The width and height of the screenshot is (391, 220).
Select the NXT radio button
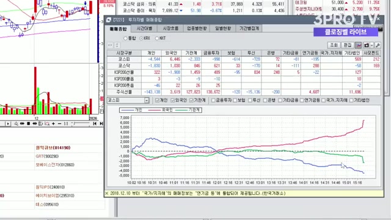point(157,38)
